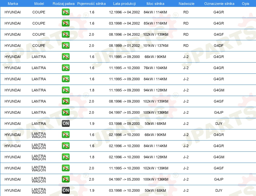
Task: Click LANTRA WAGON model in the 02.1996 66kW row
Action: point(39,135)
